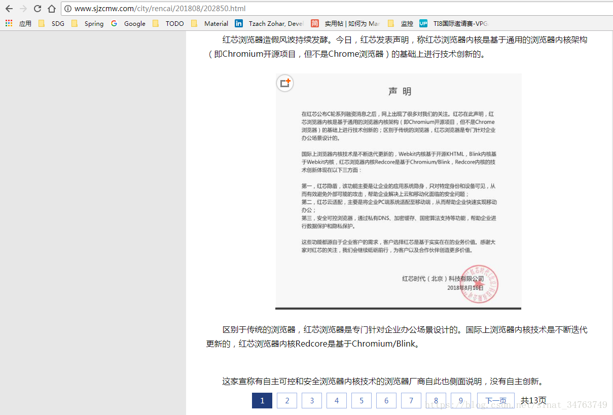Open the 实用帖 Jianshu bookmark
The image size is (613, 415).
tap(346, 23)
